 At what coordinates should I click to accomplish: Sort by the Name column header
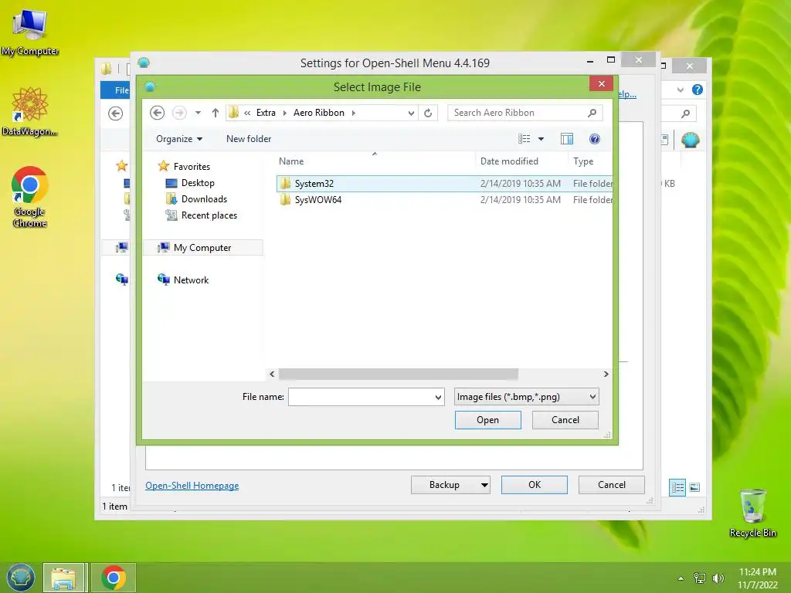click(291, 161)
